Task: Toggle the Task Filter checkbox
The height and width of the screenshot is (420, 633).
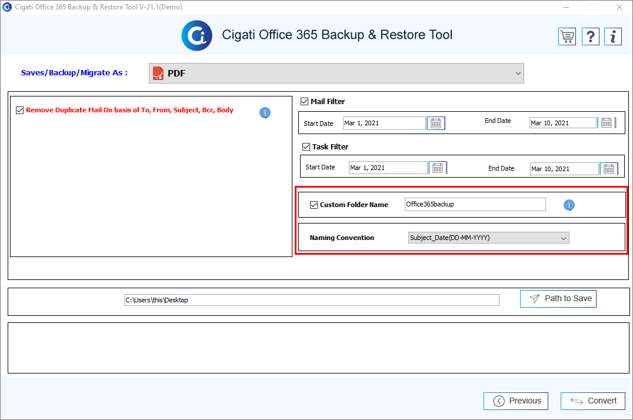Action: pos(306,146)
